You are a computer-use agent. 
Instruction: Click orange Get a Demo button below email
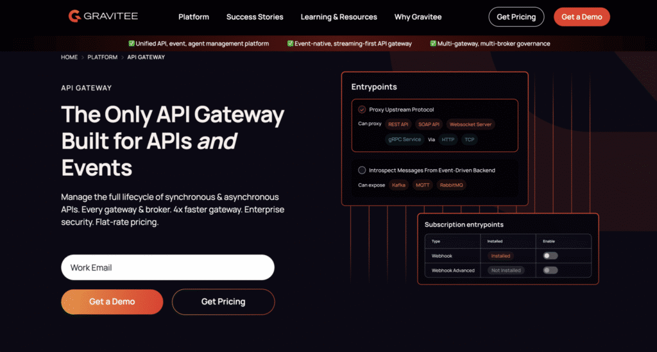(x=112, y=302)
